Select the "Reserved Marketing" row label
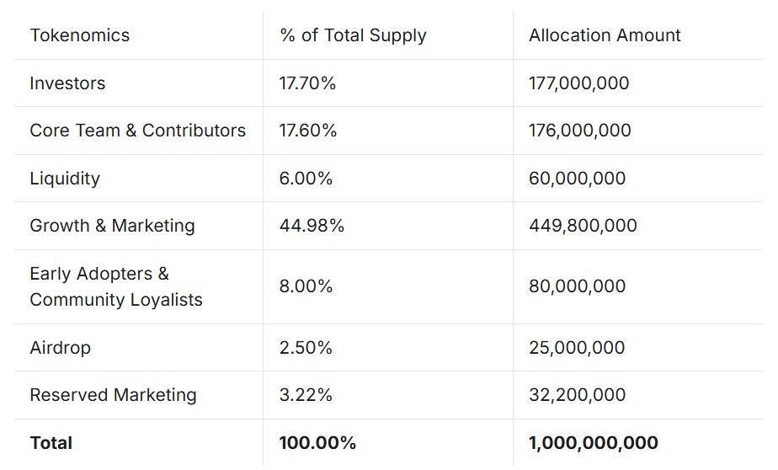This screenshot has height=470, width=778. [x=113, y=395]
